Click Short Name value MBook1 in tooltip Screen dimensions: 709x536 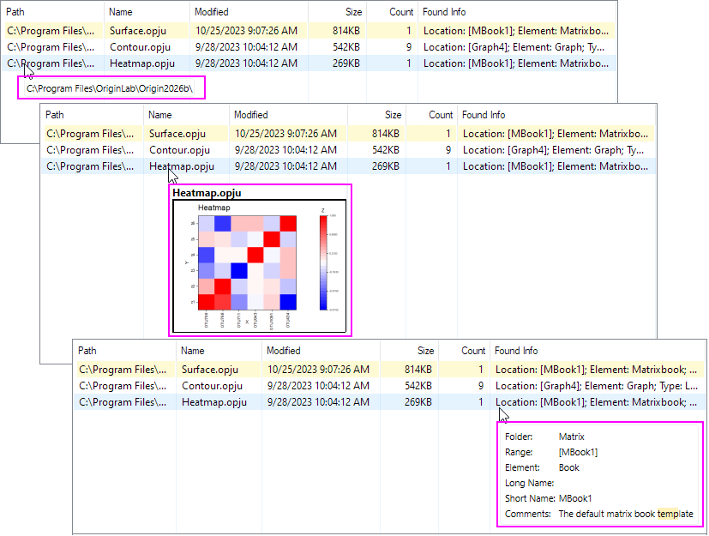pyautogui.click(x=575, y=498)
